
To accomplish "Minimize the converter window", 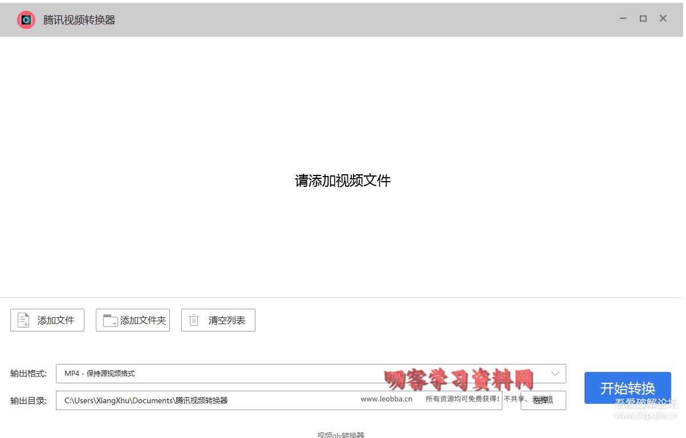I will coord(623,19).
